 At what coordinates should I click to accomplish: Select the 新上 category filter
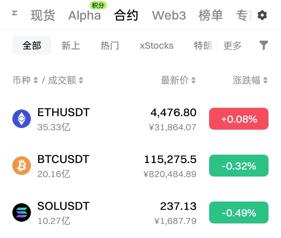pyautogui.click(x=71, y=46)
